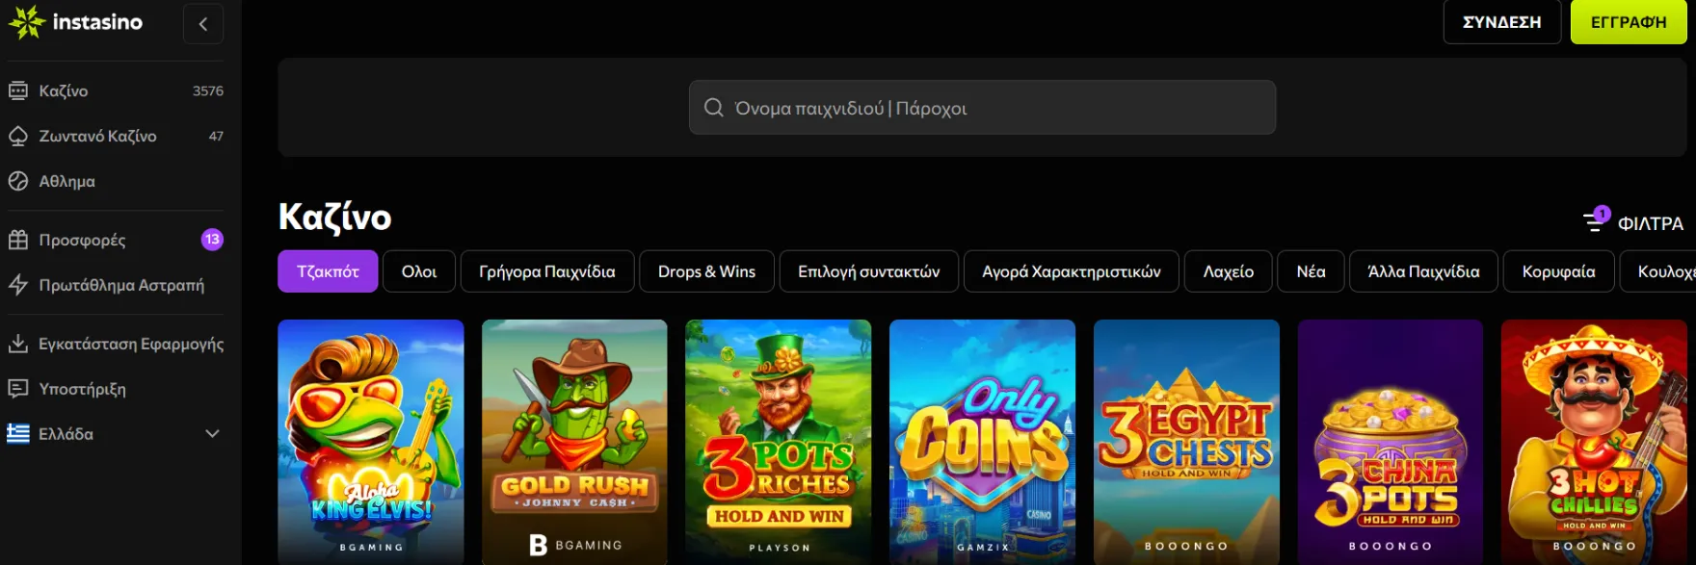1696x565 pixels.
Task: Select the Επιλογή συντακτών tab
Action: tap(869, 271)
